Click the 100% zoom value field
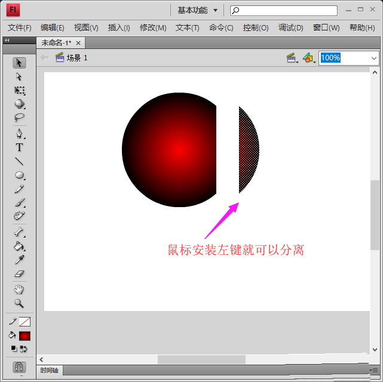 tap(330, 58)
